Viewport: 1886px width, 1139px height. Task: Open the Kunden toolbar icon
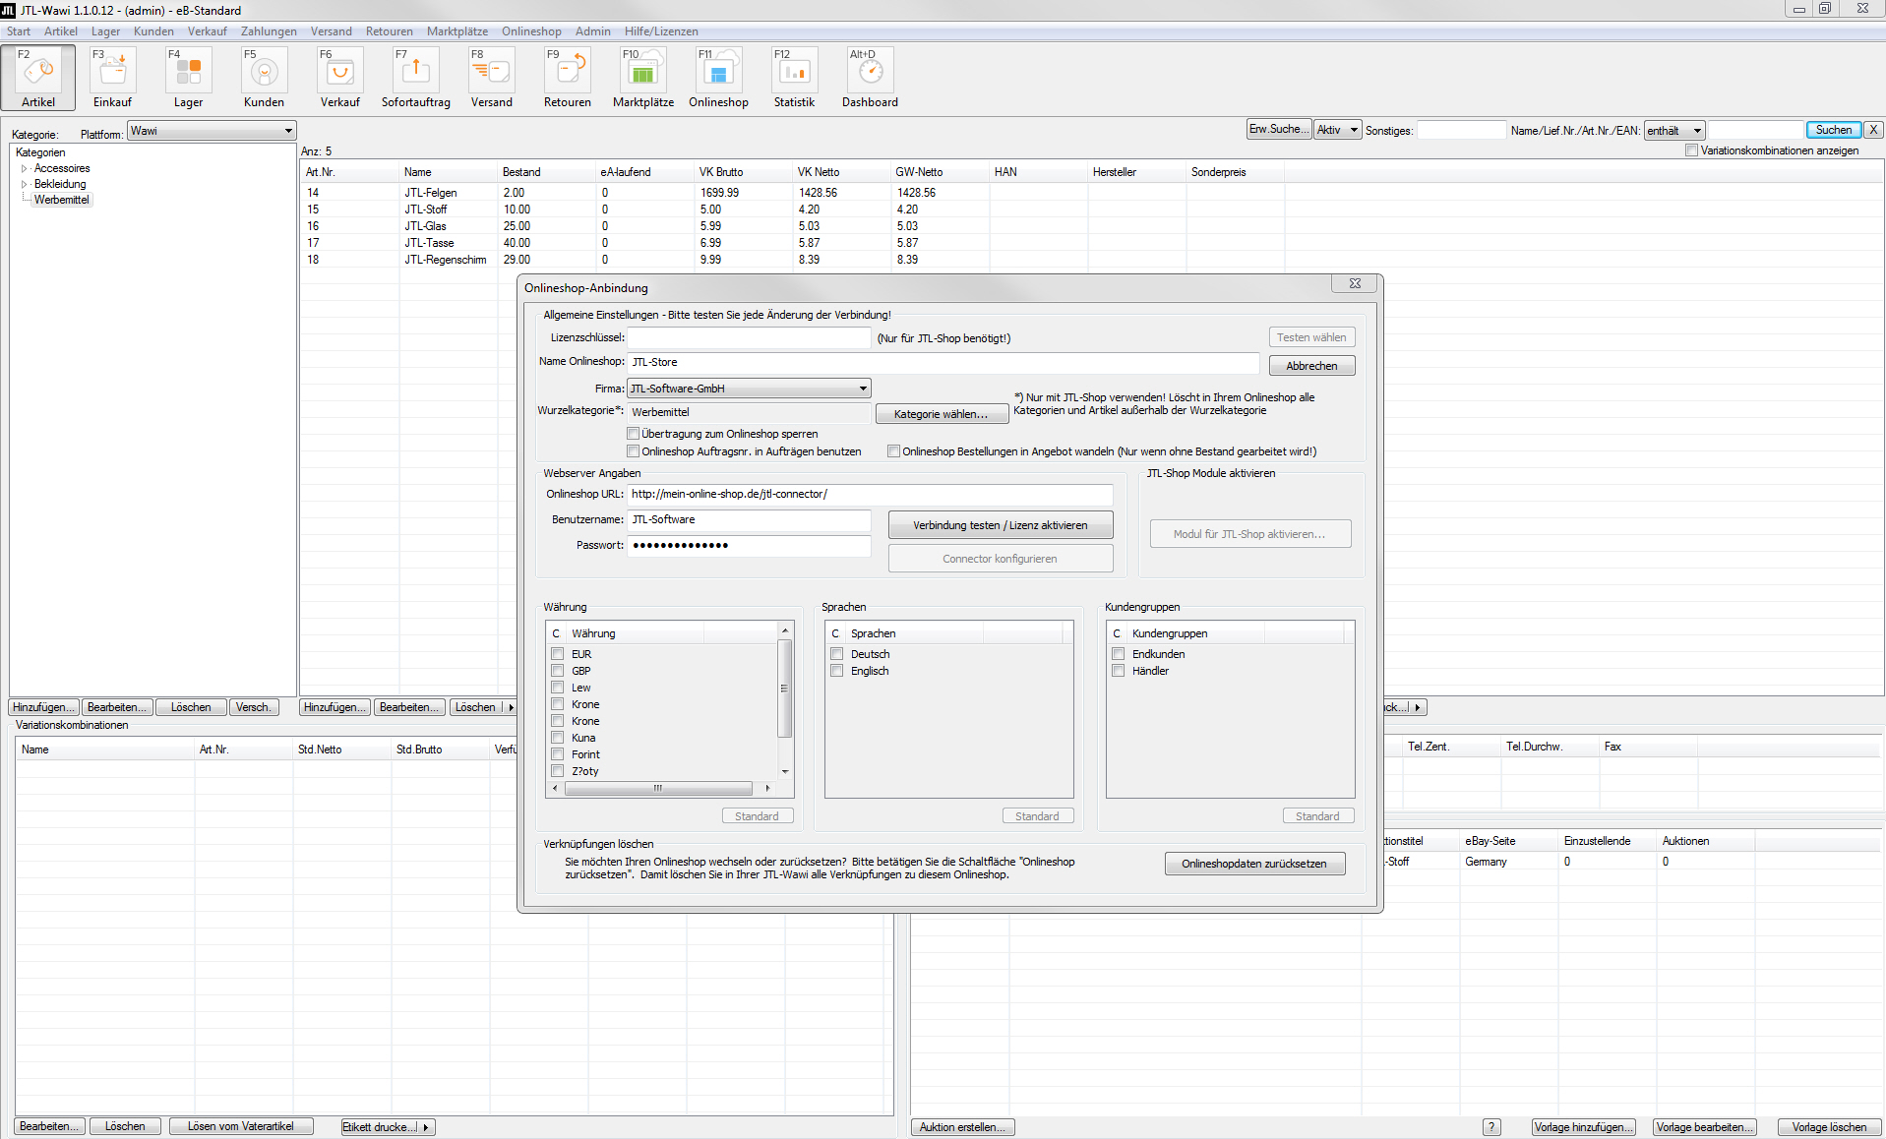264,77
